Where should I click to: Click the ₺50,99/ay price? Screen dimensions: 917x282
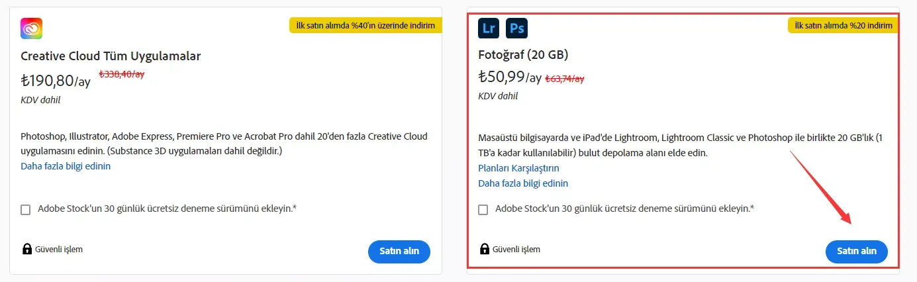click(510, 77)
